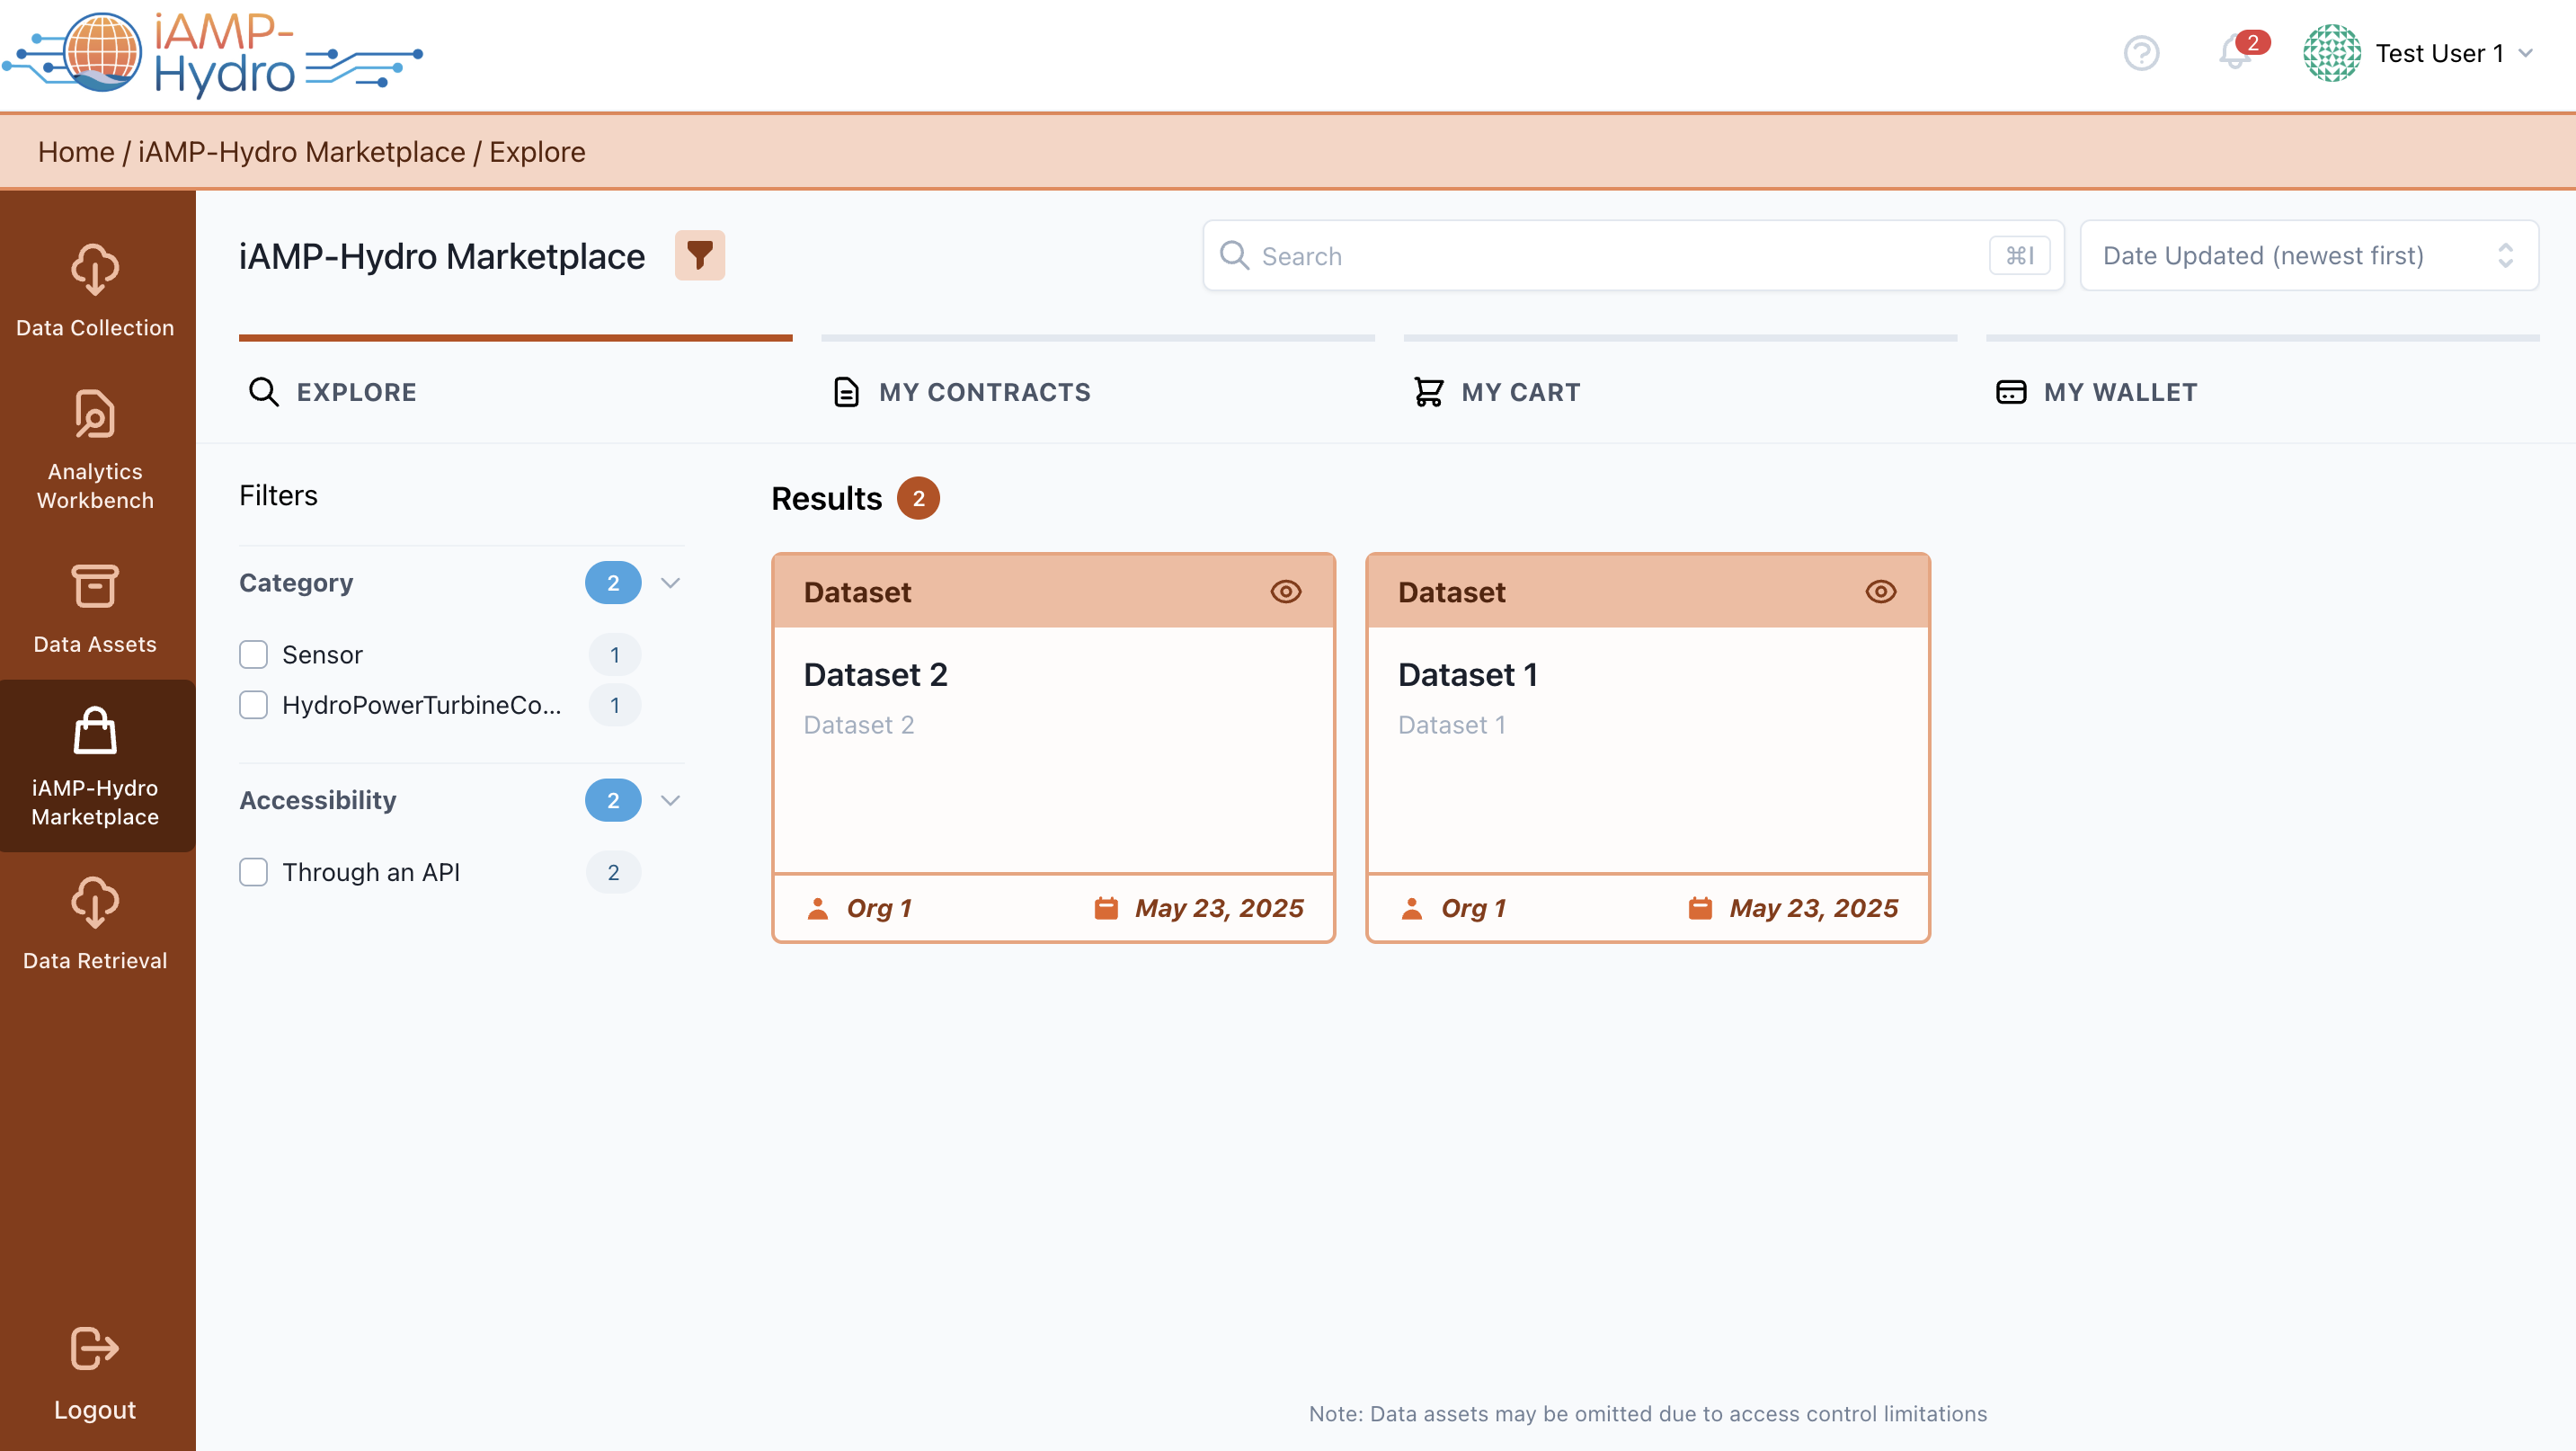Check the Sensor category filter
This screenshot has width=2576, height=1451.
(x=254, y=655)
